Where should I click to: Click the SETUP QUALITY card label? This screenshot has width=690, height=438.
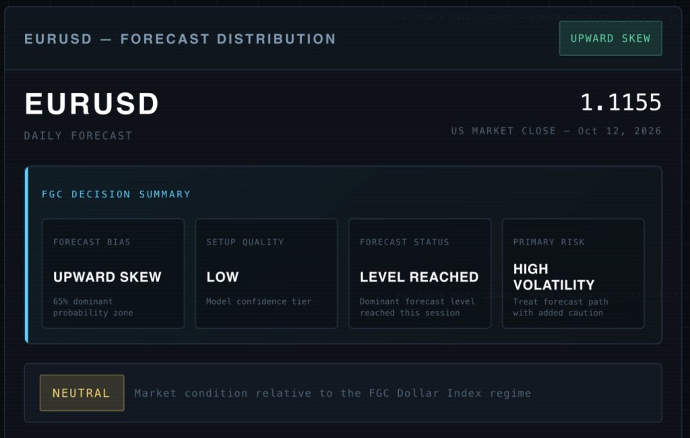pyautogui.click(x=245, y=242)
